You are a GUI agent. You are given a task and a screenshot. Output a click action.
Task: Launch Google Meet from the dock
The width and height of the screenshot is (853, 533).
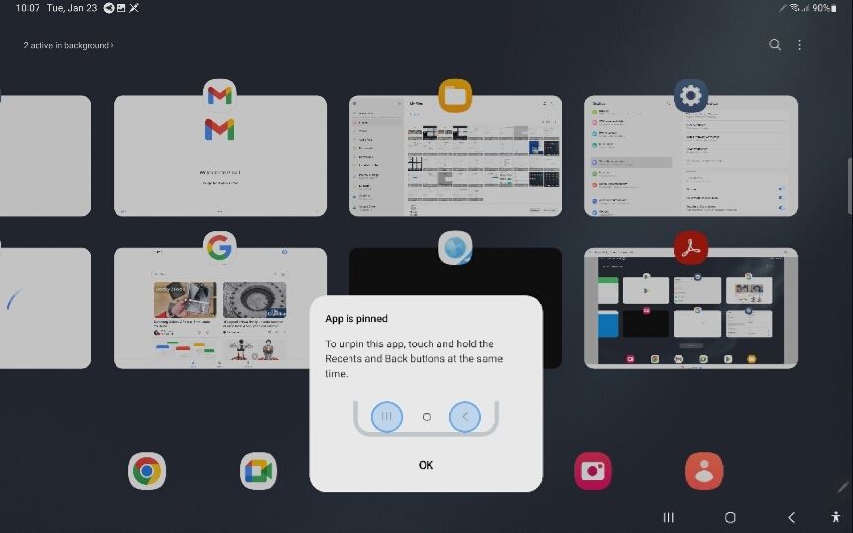pos(259,471)
